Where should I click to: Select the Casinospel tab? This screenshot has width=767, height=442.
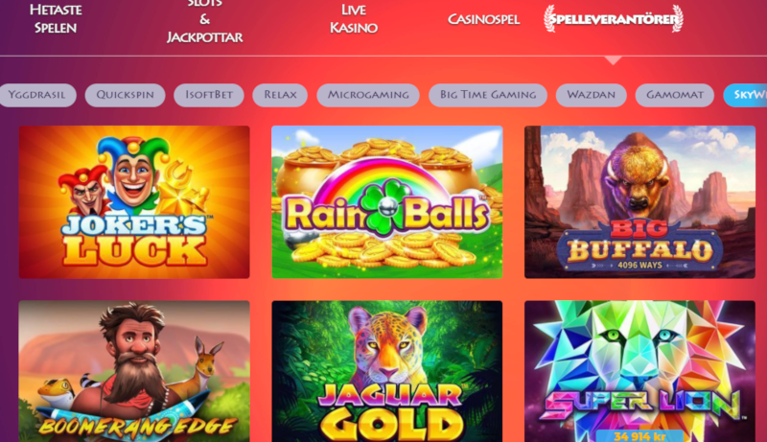tap(483, 19)
